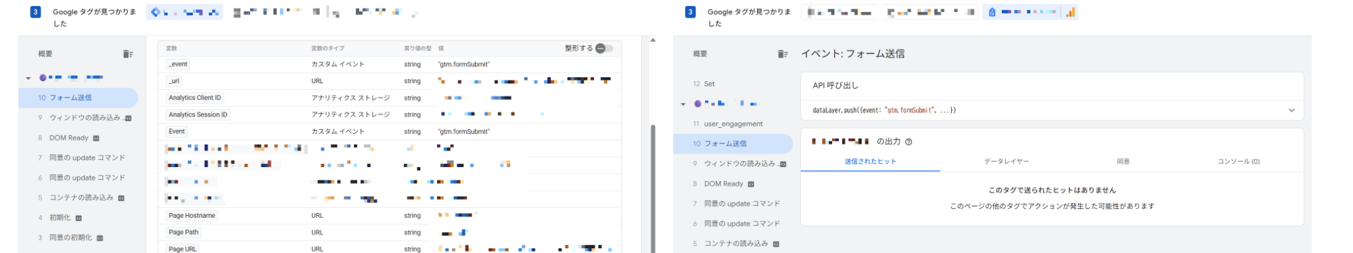Click the blue Google tag icon in right chip
1353x253 pixels.
(x=992, y=12)
